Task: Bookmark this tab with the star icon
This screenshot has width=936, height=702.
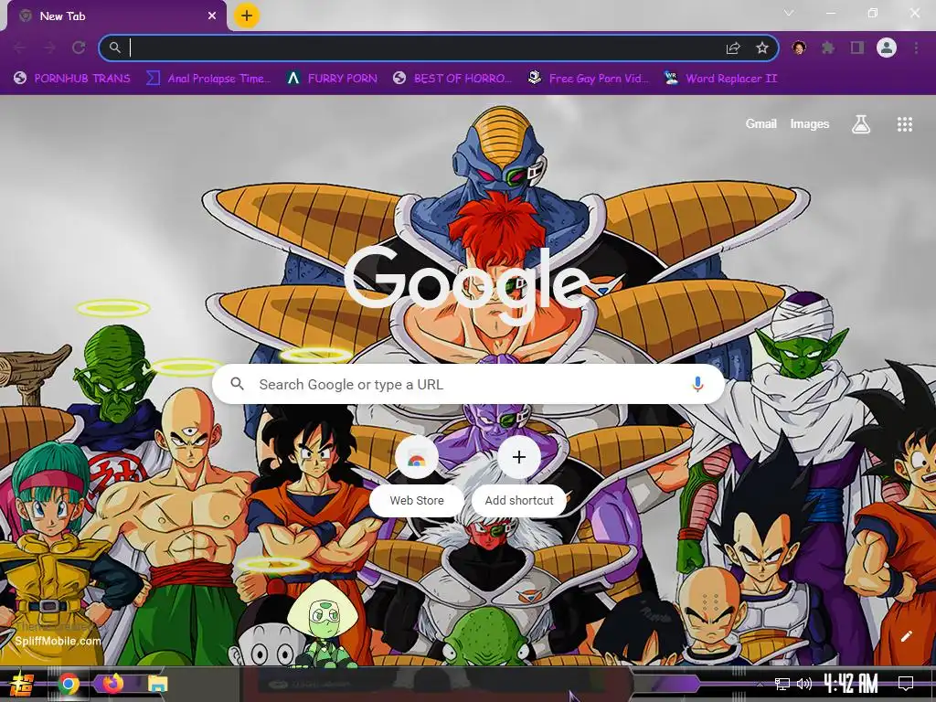Action: pos(762,48)
